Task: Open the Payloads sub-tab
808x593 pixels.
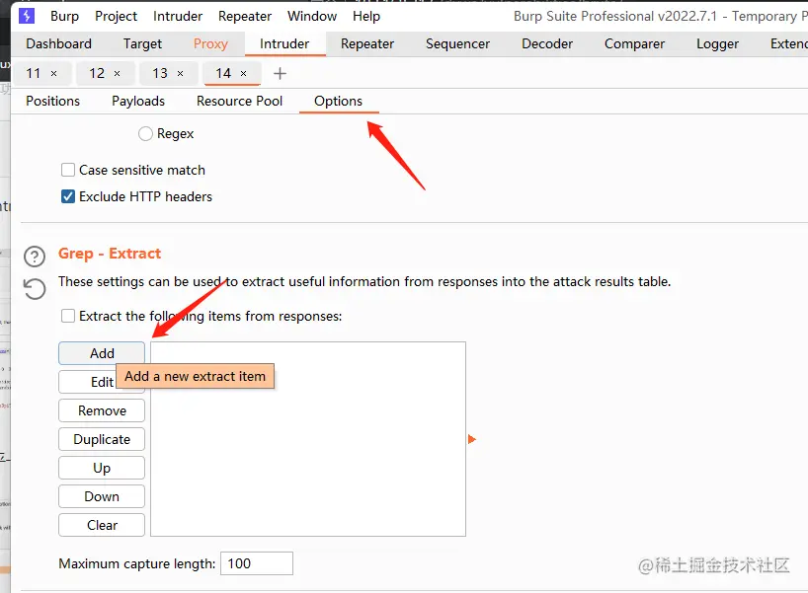Action: (x=138, y=101)
